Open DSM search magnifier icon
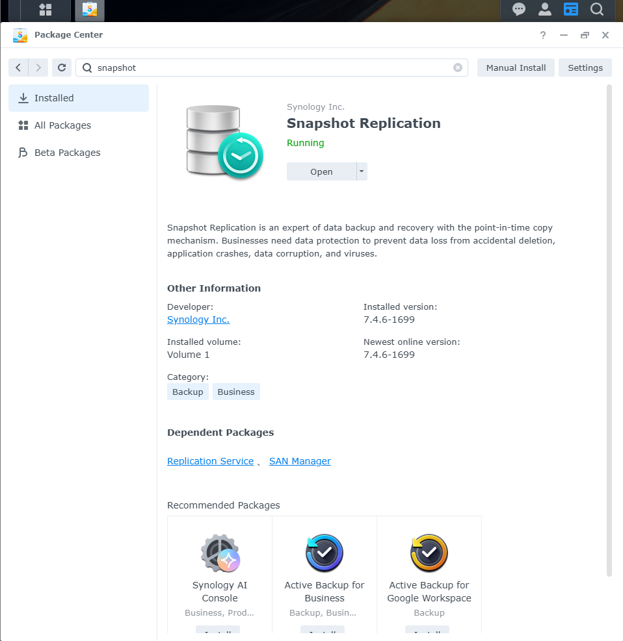Viewport: 623px width, 641px height. point(596,10)
